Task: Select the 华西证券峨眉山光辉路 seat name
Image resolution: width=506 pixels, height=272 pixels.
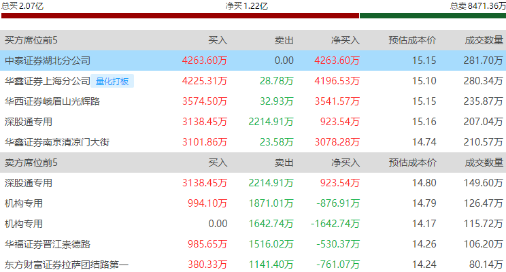Action: (52, 101)
